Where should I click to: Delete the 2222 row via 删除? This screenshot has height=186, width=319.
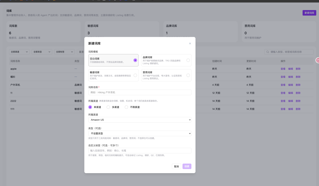(x=298, y=101)
